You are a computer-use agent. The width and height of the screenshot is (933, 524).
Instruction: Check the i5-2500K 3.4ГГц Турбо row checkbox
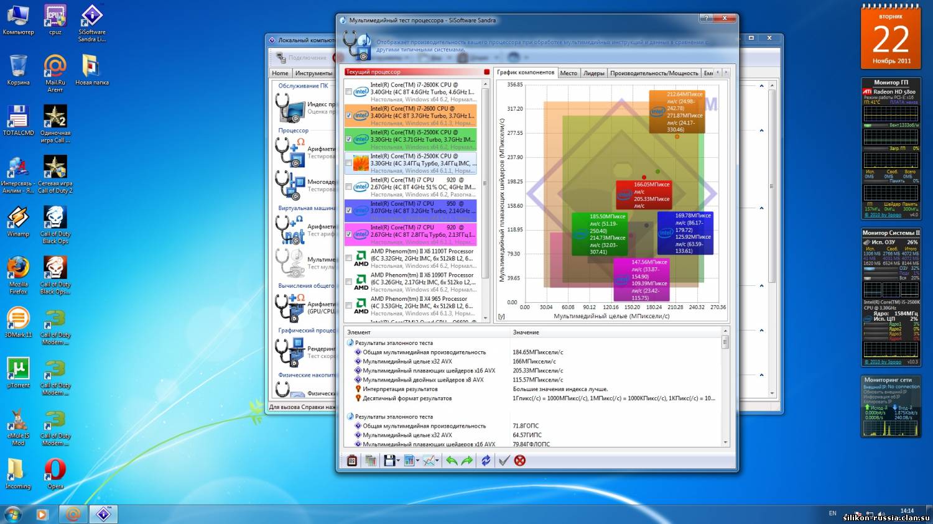(348, 163)
